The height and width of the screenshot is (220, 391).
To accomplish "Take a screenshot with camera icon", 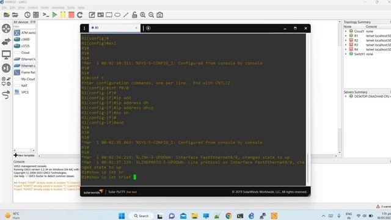I will point(160,15).
